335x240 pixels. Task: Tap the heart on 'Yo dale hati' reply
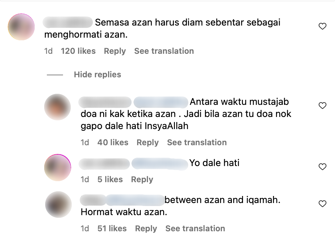(323, 166)
